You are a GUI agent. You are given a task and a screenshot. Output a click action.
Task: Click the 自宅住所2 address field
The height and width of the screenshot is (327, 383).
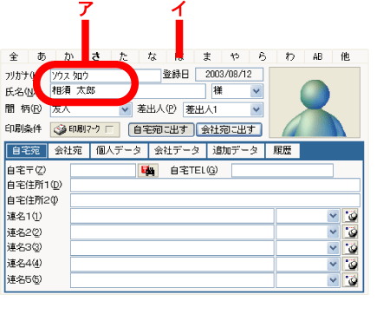pos(215,200)
